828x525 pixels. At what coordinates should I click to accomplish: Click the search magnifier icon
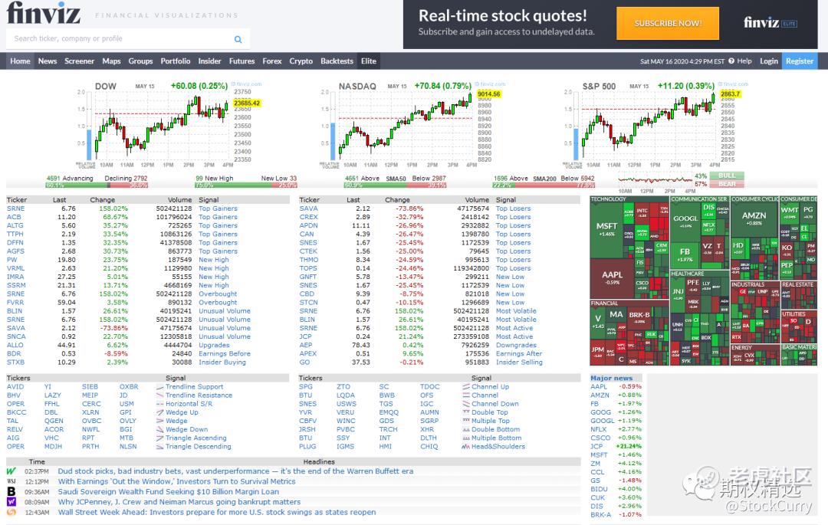(x=238, y=39)
